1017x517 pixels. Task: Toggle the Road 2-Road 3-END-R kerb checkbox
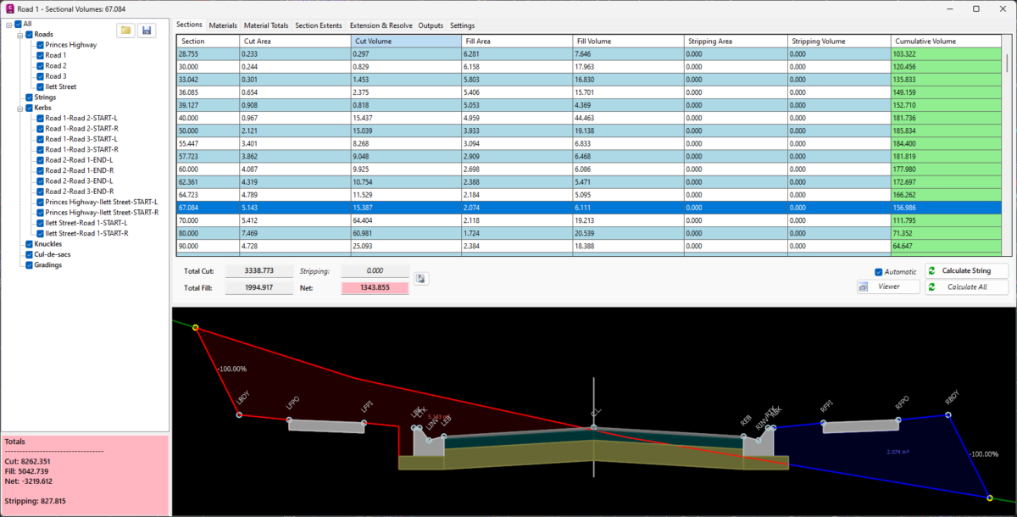point(39,192)
